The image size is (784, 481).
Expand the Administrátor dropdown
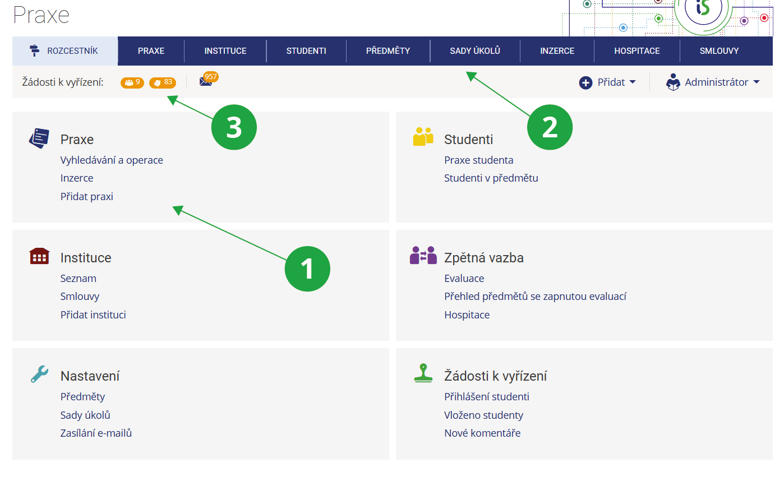pos(713,82)
